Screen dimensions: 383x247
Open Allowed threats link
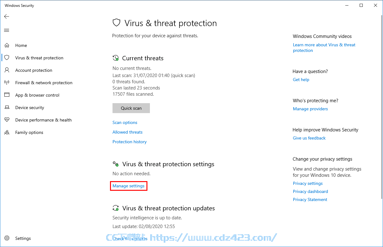pyautogui.click(x=127, y=132)
